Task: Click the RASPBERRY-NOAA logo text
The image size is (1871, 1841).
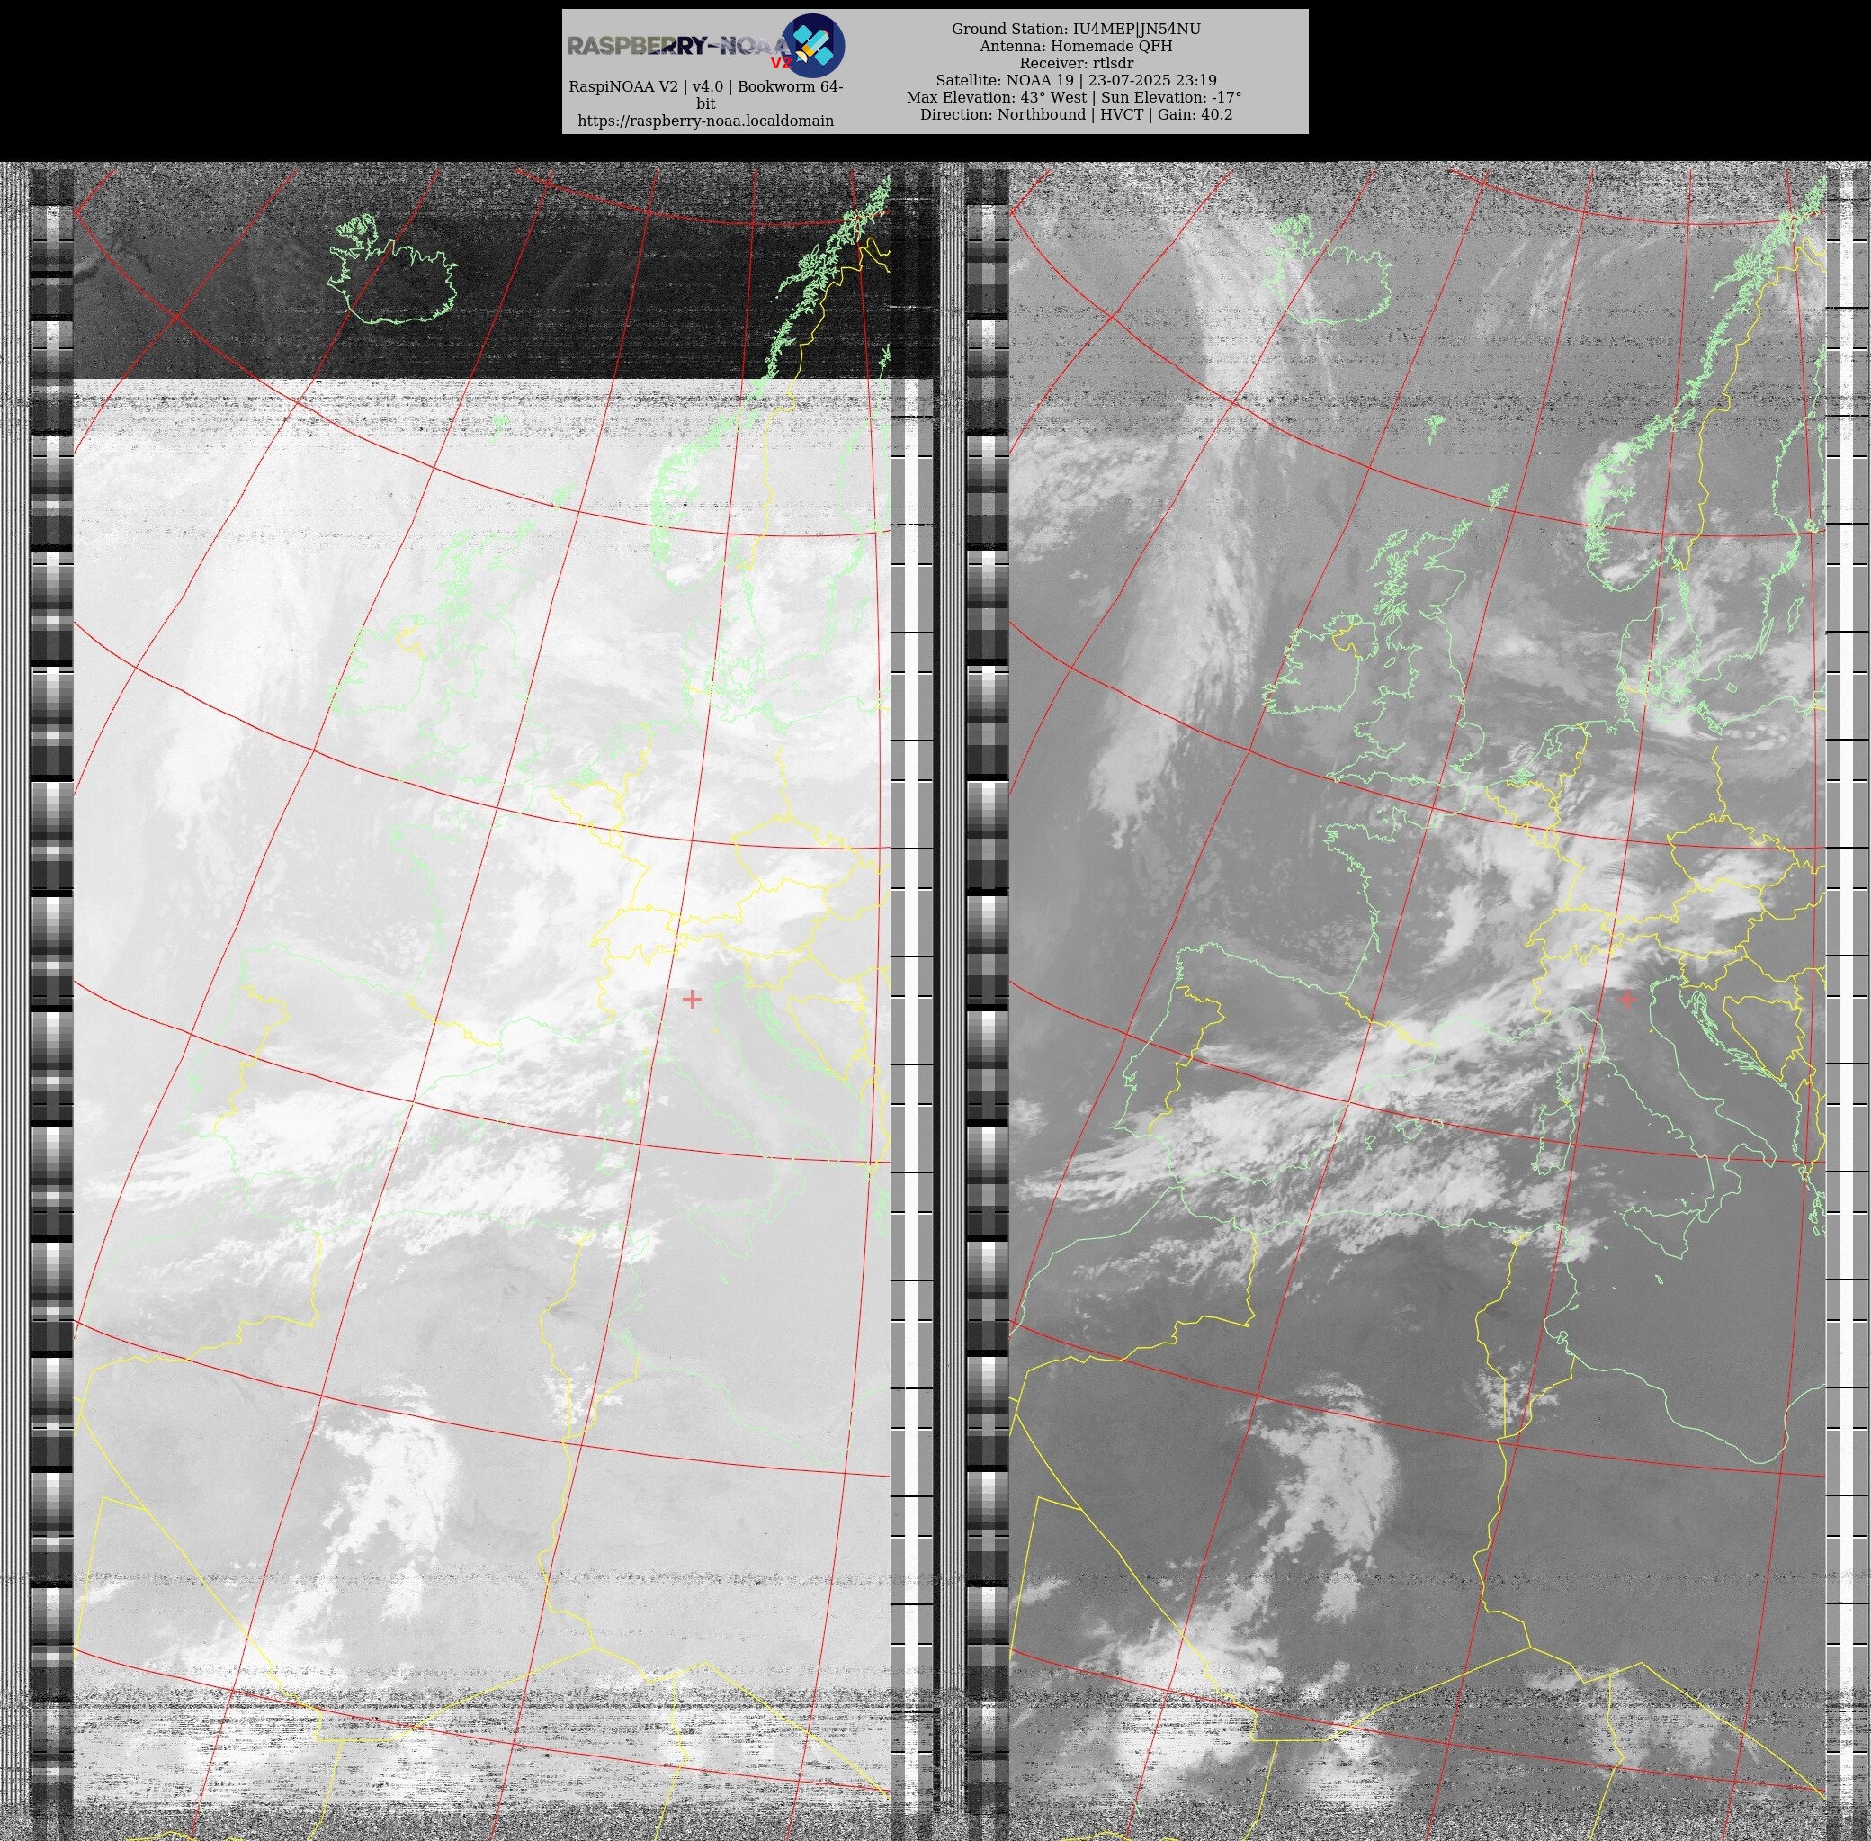Action: pyautogui.click(x=678, y=47)
